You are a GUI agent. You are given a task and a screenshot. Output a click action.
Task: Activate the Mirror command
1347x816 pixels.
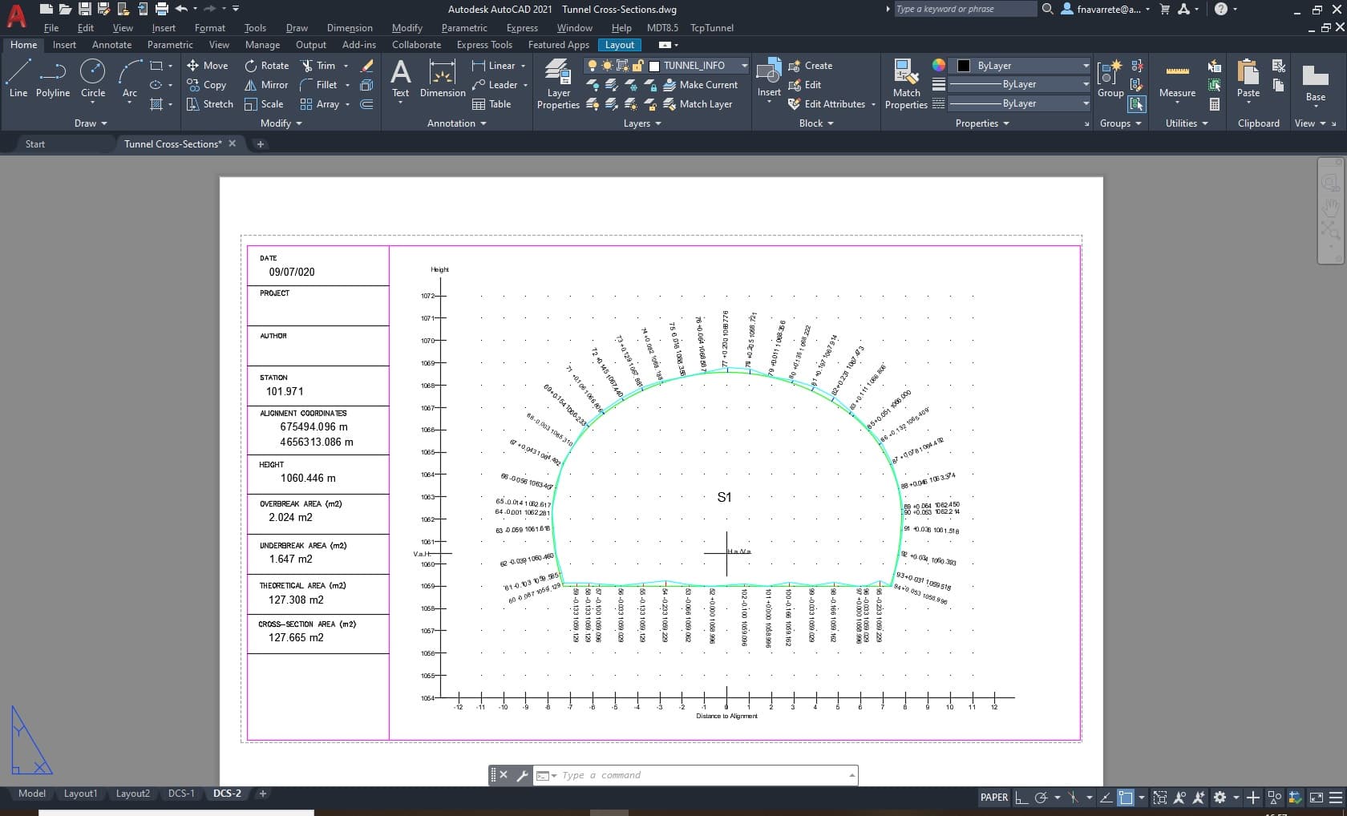(266, 85)
